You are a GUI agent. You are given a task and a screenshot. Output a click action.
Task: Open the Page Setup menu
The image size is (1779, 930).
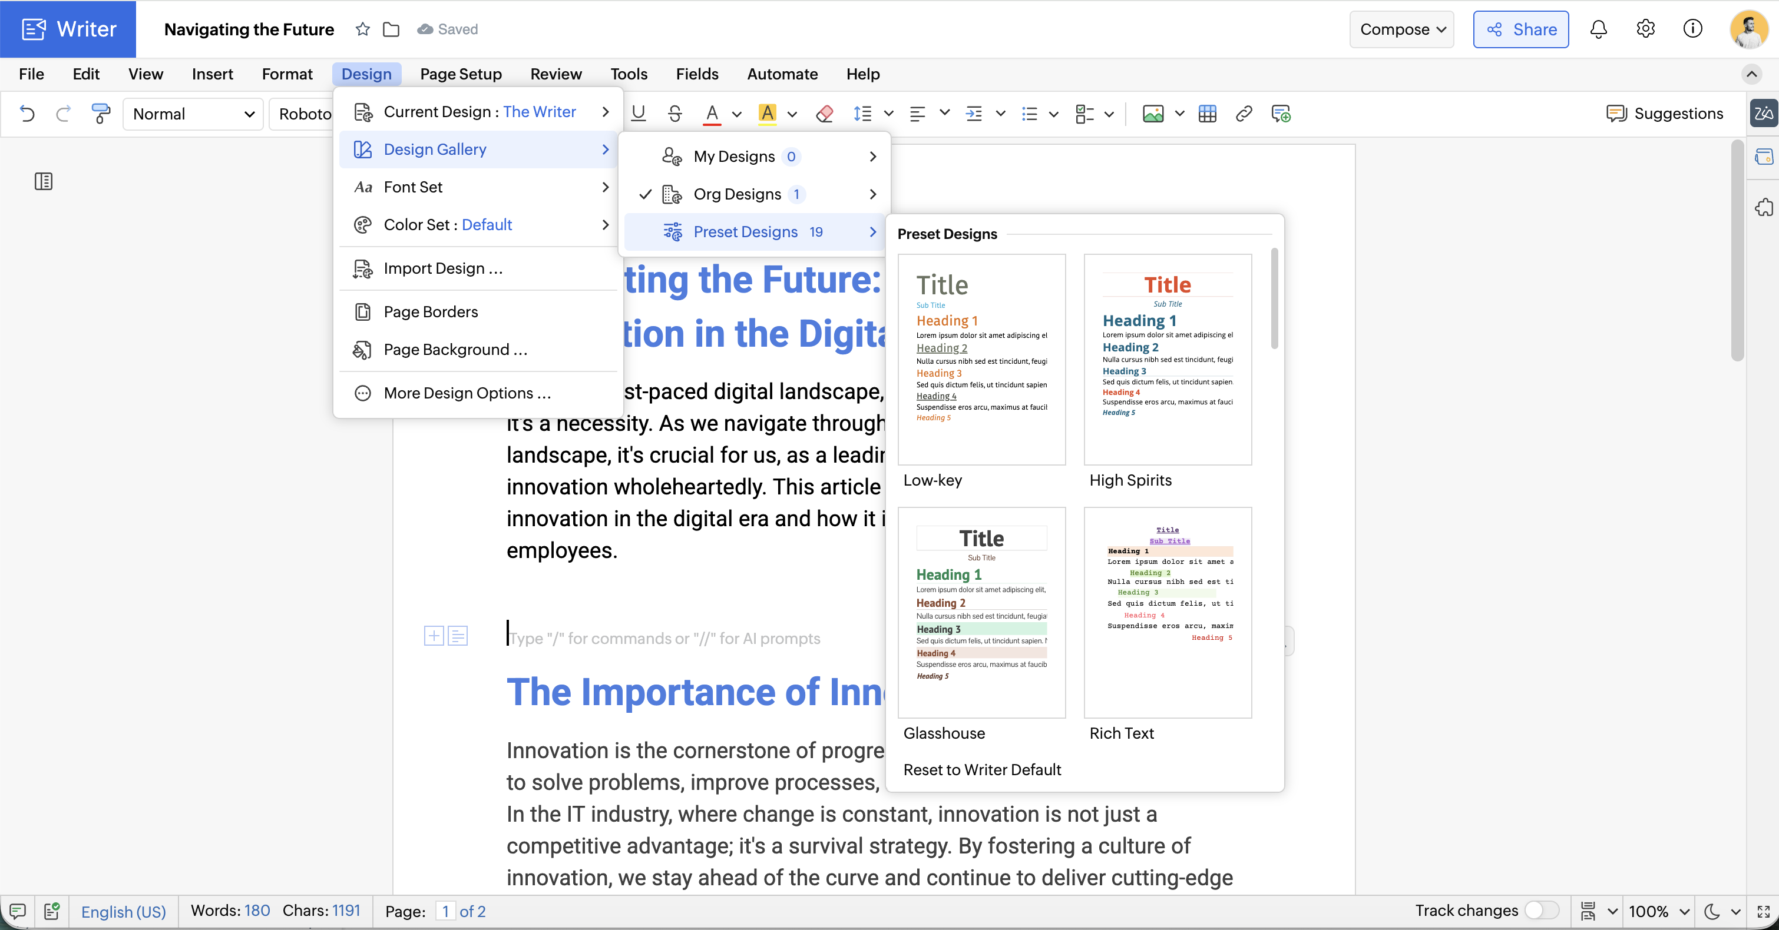(x=461, y=74)
